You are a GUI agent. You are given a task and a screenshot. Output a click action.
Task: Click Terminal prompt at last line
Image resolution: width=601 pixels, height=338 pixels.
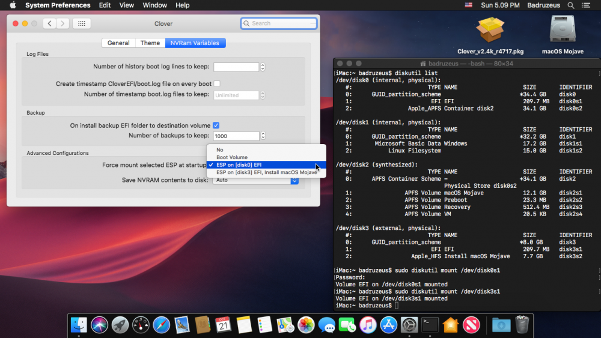coord(397,306)
